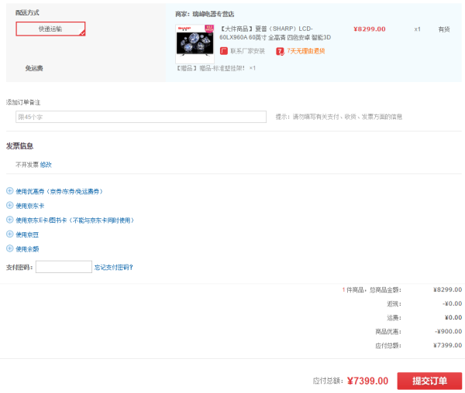
Task: Click the 免运费 label
Action: (34, 68)
